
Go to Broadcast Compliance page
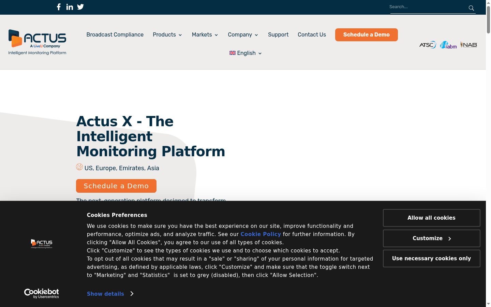(115, 35)
